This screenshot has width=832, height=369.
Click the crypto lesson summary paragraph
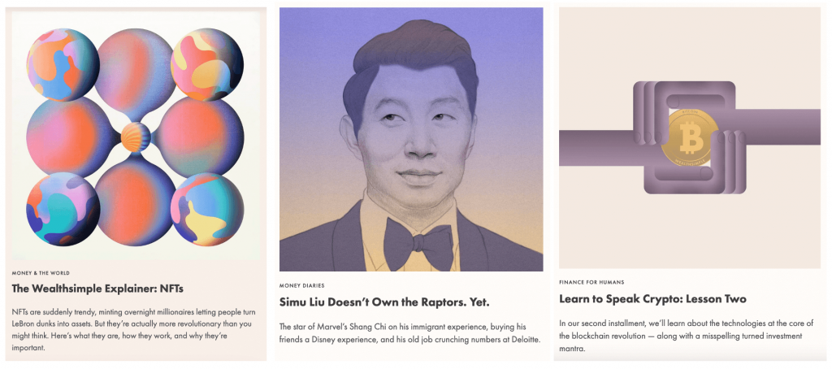click(681, 336)
